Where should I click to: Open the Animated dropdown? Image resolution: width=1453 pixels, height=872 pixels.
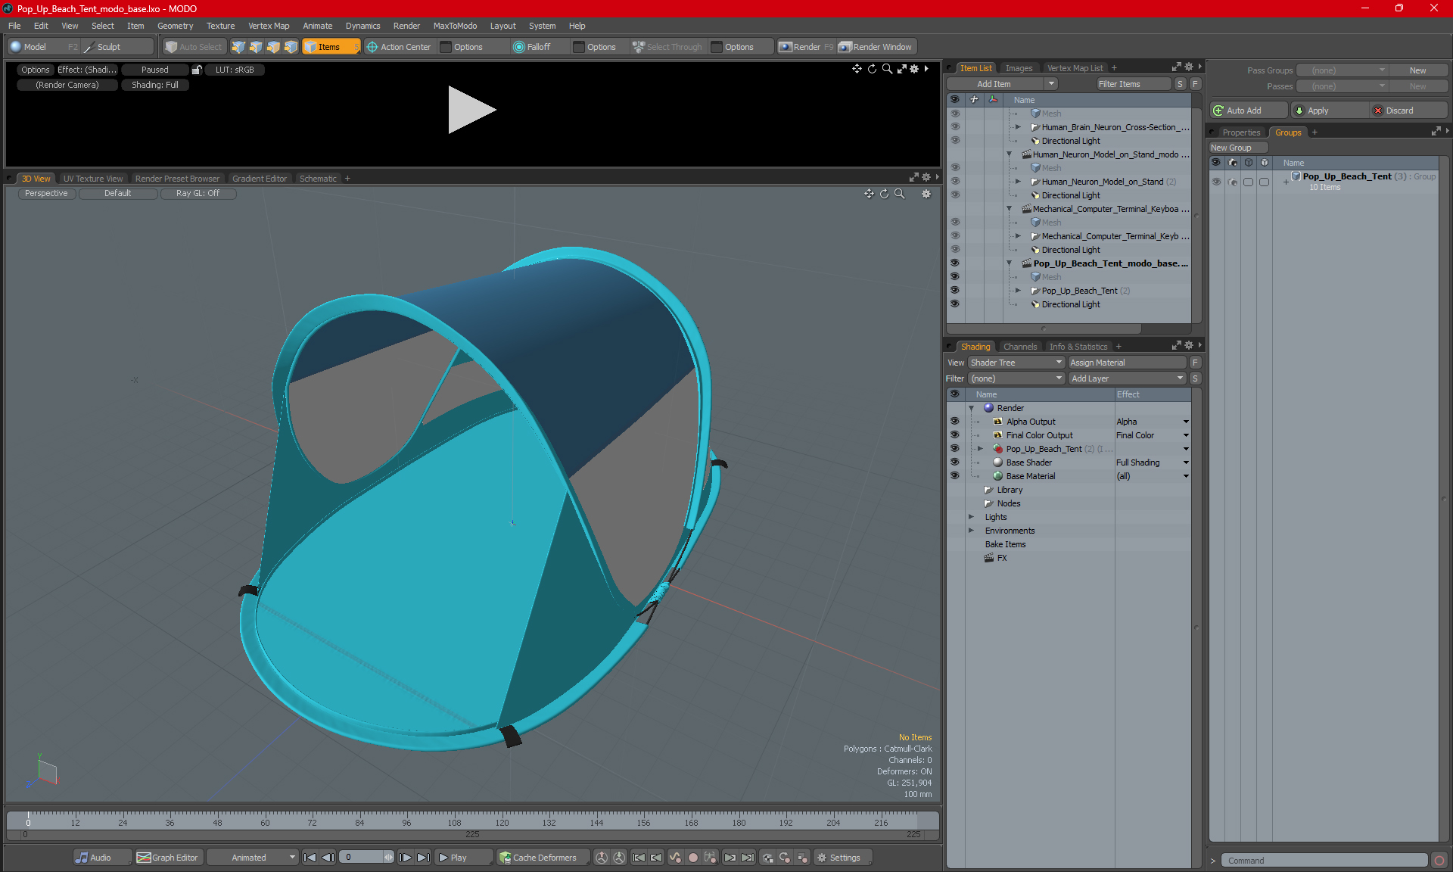click(252, 858)
